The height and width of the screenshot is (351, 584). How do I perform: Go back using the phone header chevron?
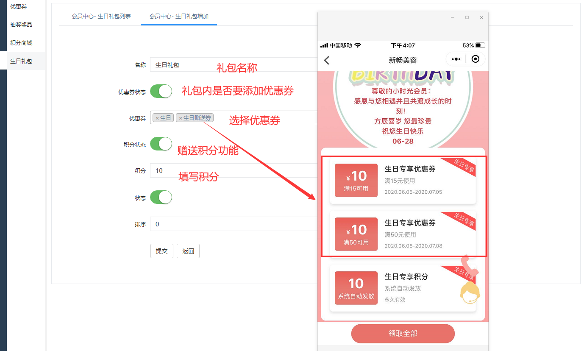327,60
